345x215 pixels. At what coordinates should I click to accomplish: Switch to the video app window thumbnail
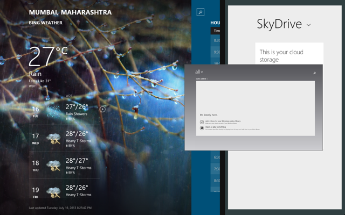pyautogui.click(x=253, y=107)
